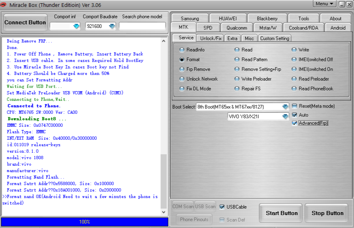
Task: Click the log scroll up arrow
Action: pyautogui.click(x=164, y=41)
